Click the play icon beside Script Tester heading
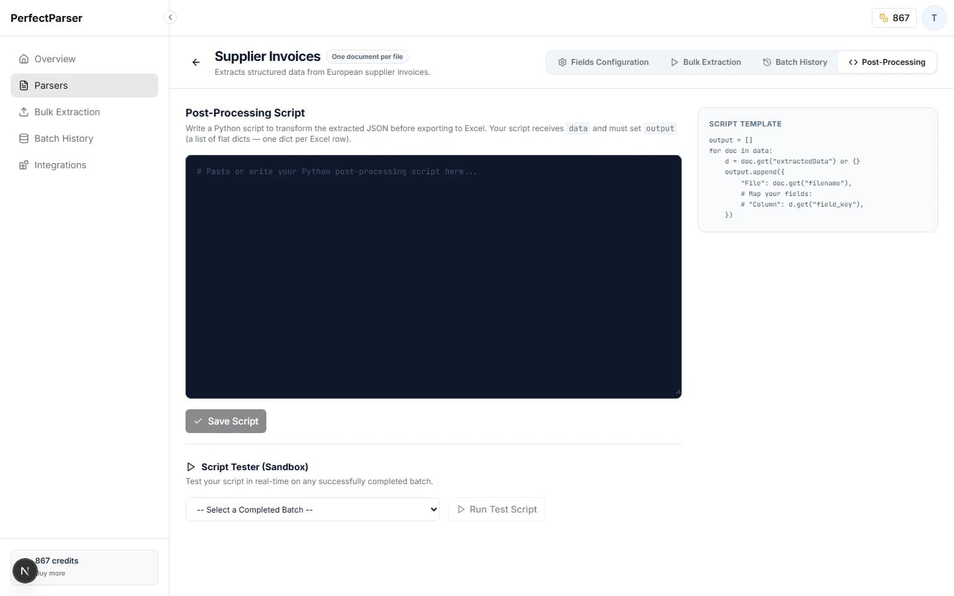This screenshot has width=954, height=596. [x=191, y=467]
